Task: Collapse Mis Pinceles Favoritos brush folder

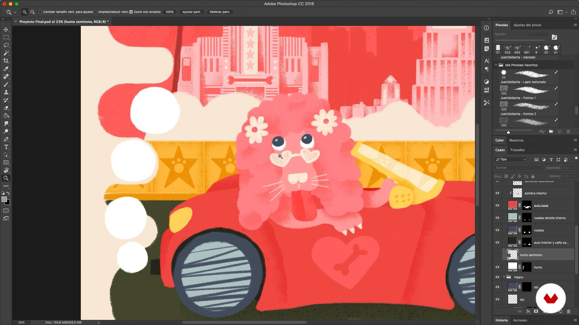Action: [x=496, y=65]
